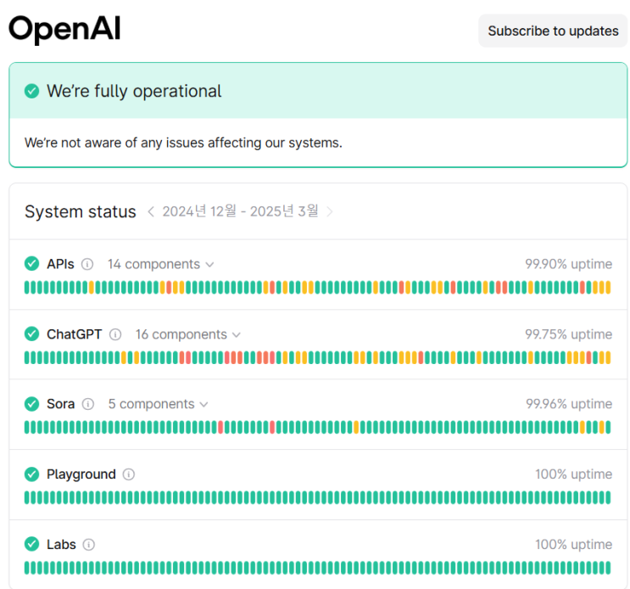Expand APIs 14 components dropdown
630x589 pixels.
coord(160,264)
